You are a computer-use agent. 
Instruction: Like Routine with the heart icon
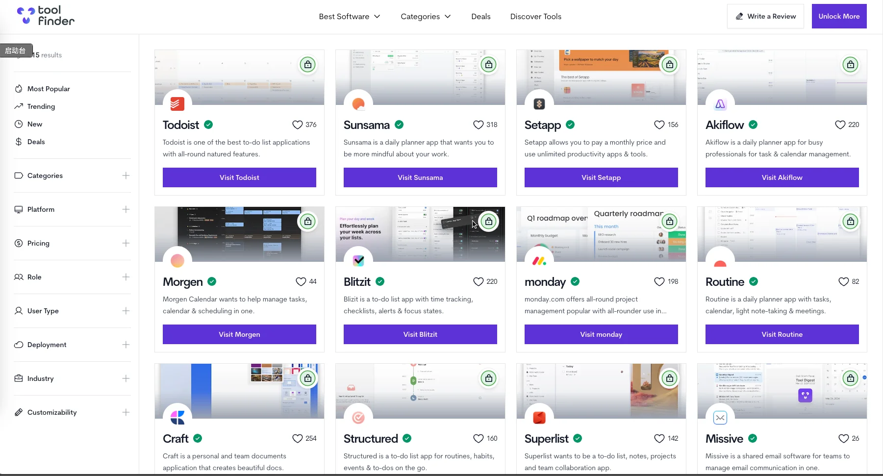pyautogui.click(x=843, y=281)
